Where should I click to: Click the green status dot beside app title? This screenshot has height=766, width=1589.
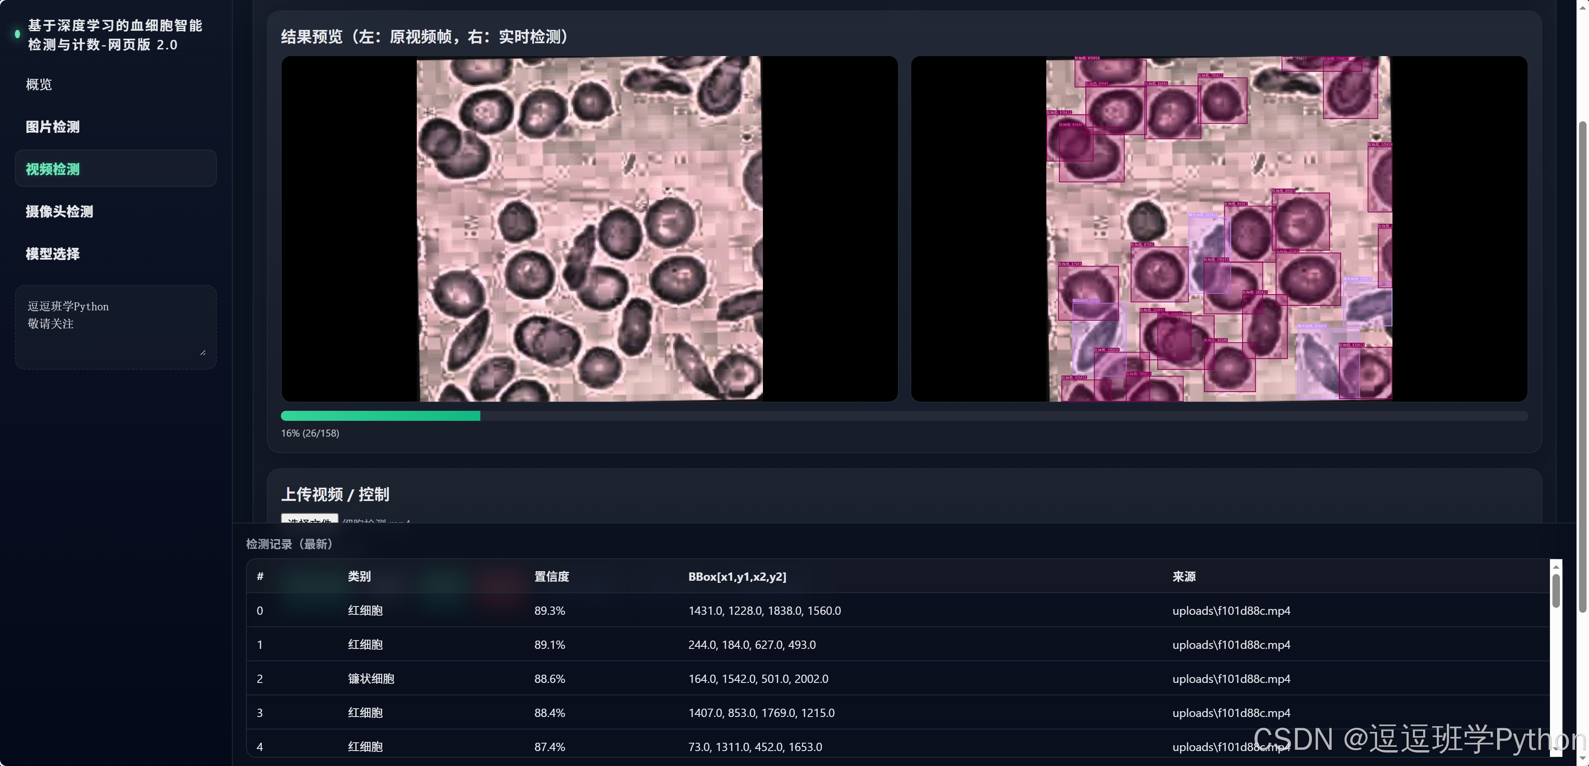point(17,34)
